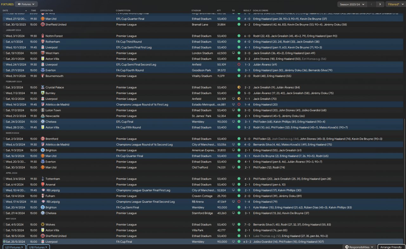Screen dimensions: 406x249
Task: Toggle the row circle for Sat, 17/2/2024
Action: (x=4, y=110)
